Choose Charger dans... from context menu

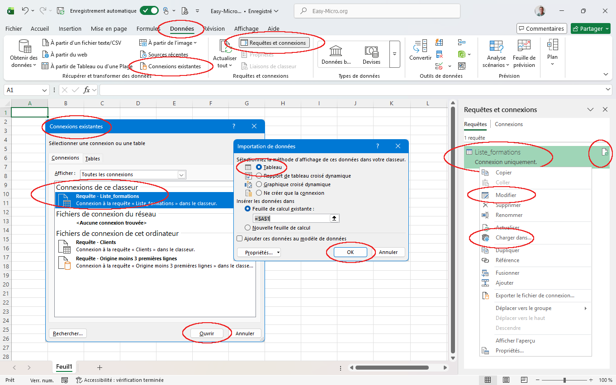pyautogui.click(x=513, y=238)
